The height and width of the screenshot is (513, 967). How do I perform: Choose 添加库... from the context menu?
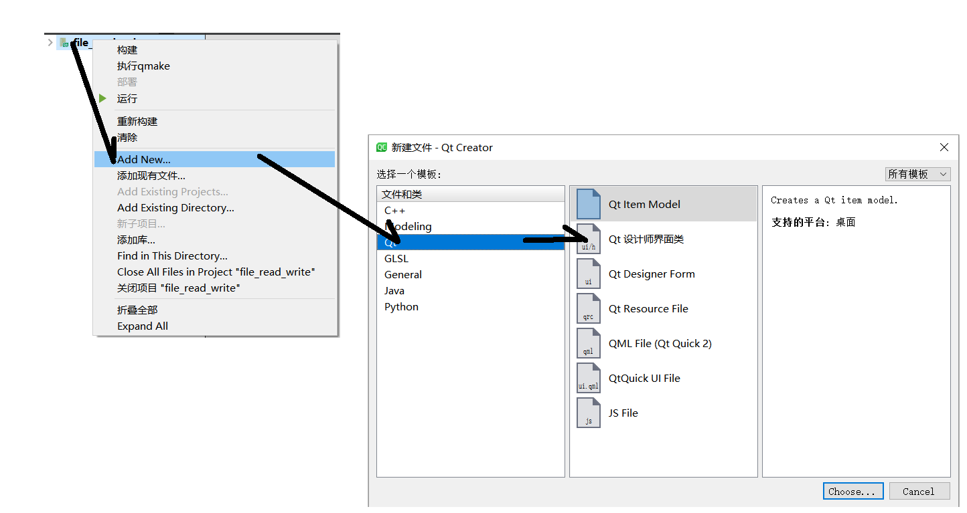click(214, 239)
